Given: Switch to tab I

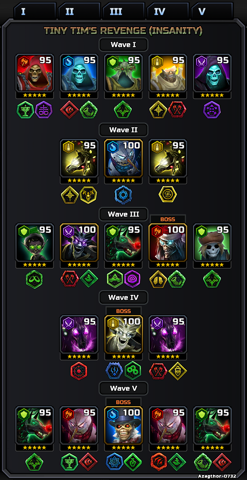Looking at the screenshot, I should tap(35, 11).
